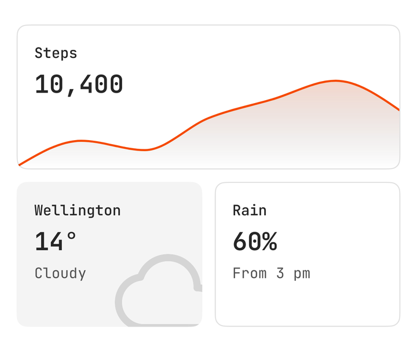Viewport: 417px width, 352px height.
Task: Click the cloud icon in Wellington card
Action: pos(159,290)
